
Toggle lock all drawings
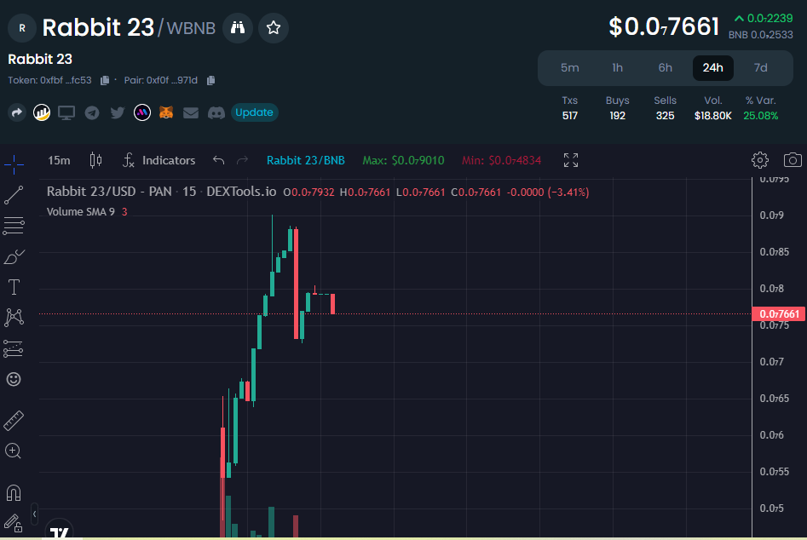click(x=14, y=524)
